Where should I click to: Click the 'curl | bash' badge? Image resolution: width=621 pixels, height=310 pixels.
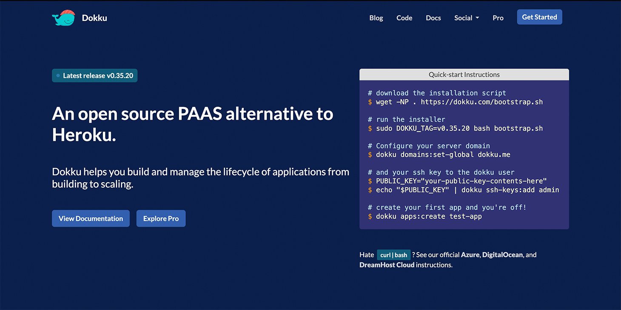pos(393,255)
